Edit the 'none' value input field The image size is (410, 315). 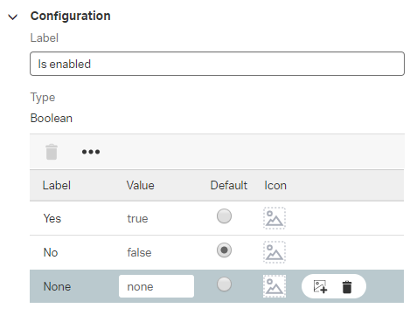(x=156, y=286)
